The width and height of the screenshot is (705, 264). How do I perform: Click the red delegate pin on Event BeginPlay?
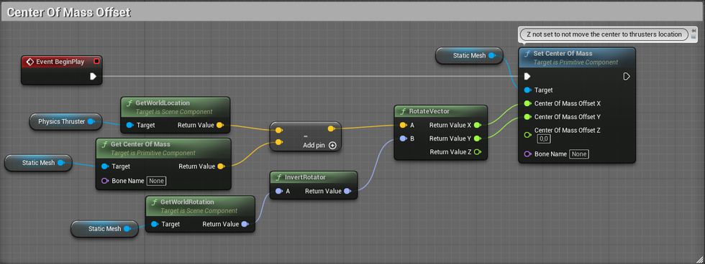click(96, 62)
